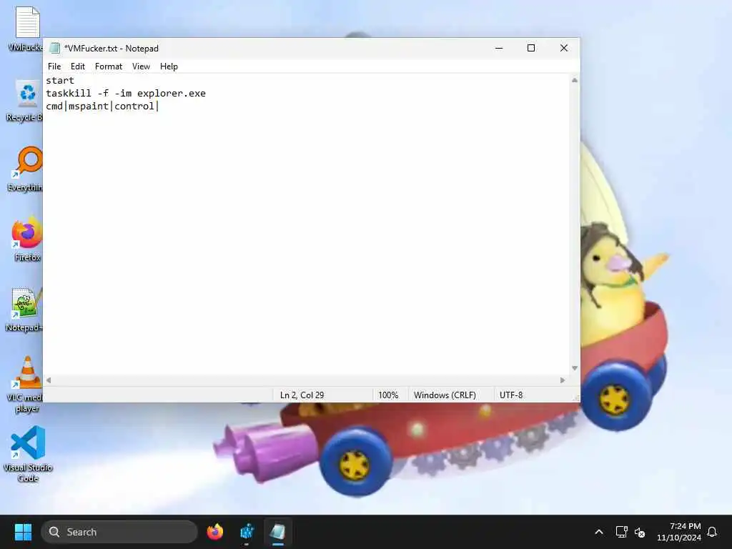Click the word 'mspaint' in the text
Screen dimensions: 732x549
88,107
